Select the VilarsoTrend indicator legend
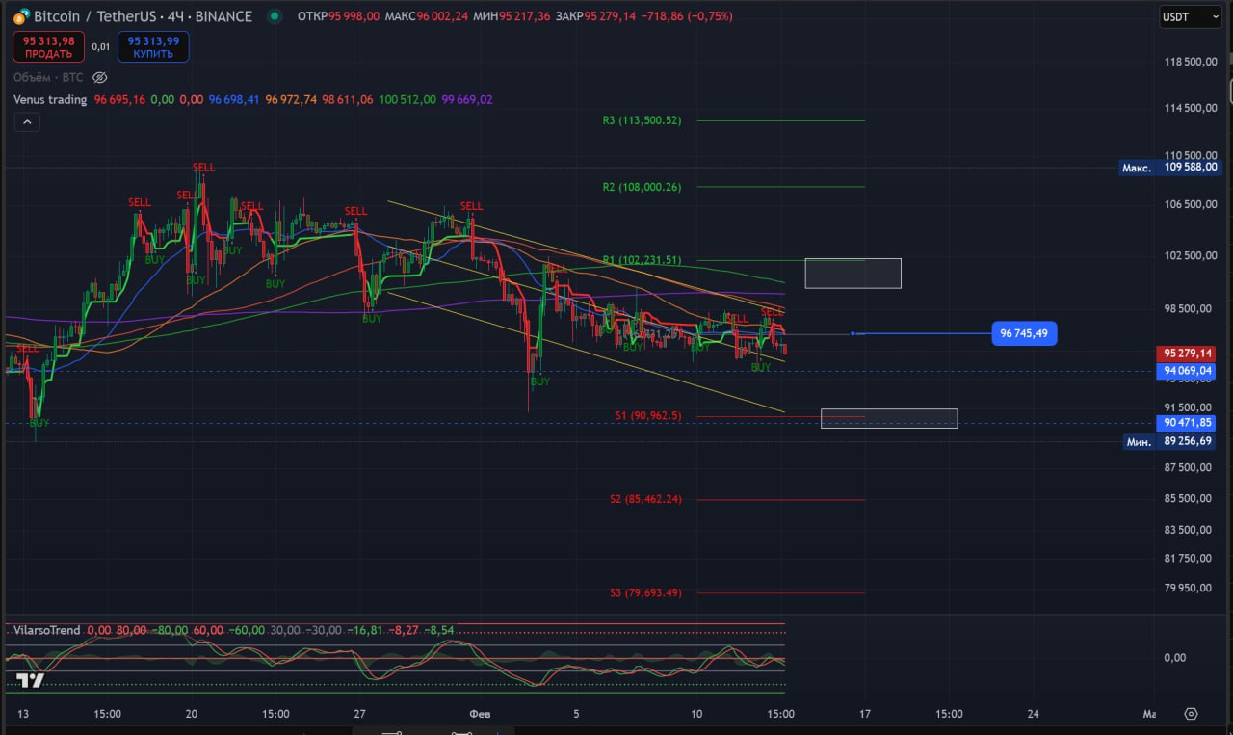This screenshot has width=1233, height=735. point(46,630)
